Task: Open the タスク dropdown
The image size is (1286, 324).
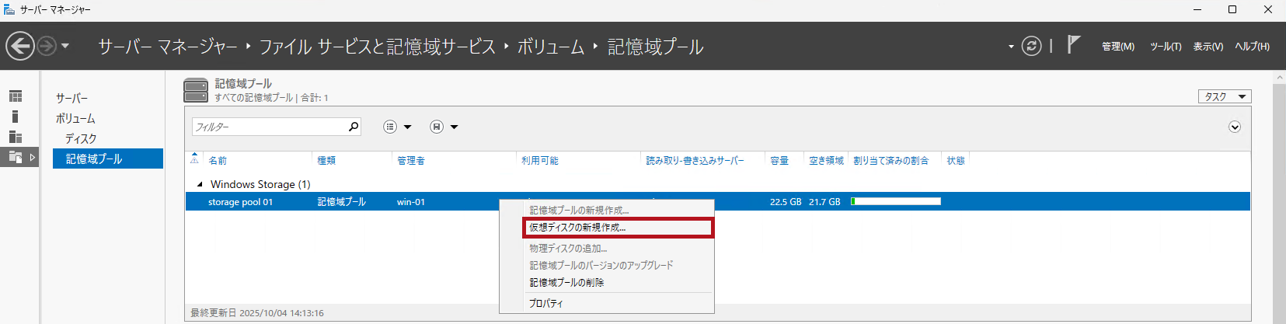Action: point(1224,96)
